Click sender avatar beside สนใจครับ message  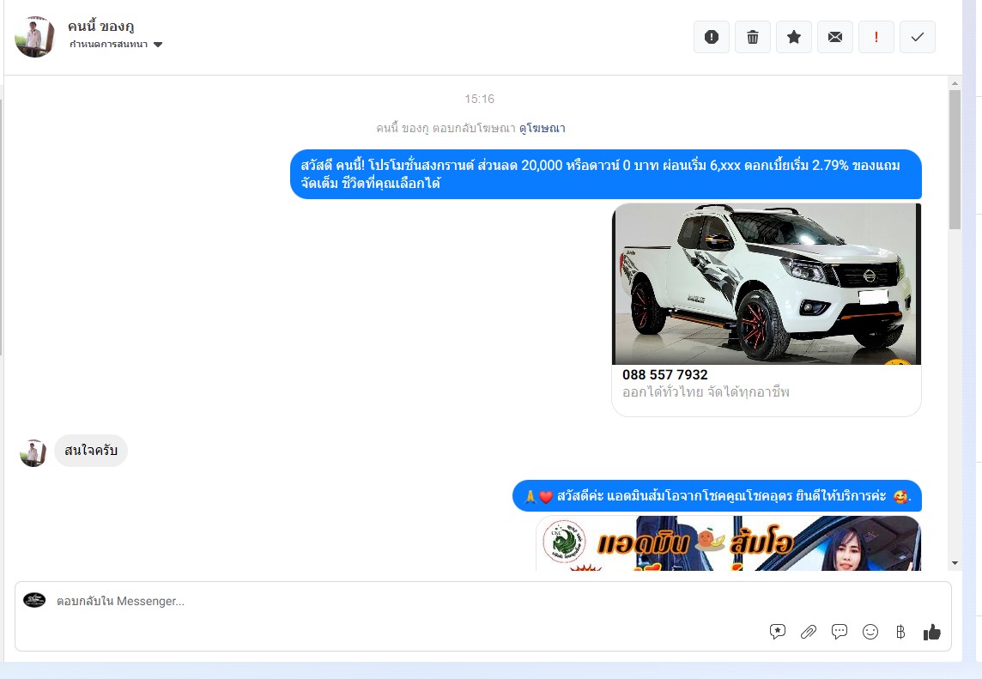(x=33, y=453)
